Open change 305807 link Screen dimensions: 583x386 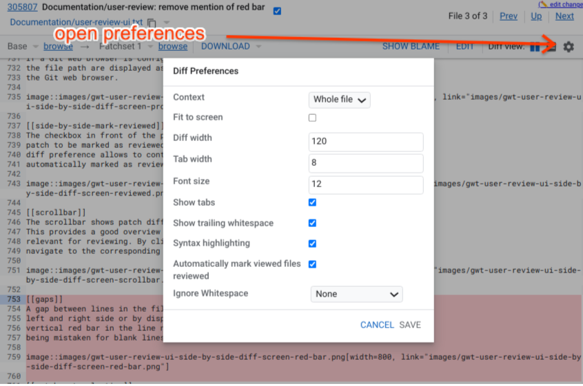pos(23,8)
